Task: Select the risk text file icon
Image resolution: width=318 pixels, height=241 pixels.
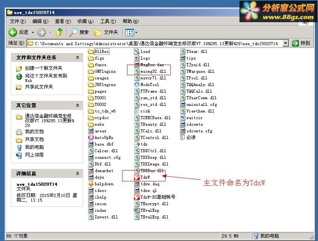Action: pos(137,111)
